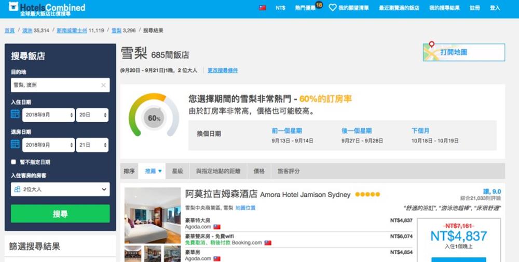519x262 pixels.
Task: Open the wishlist heart icon
Action: [333, 8]
